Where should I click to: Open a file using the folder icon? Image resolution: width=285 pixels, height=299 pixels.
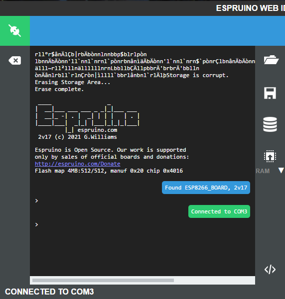tap(271, 60)
